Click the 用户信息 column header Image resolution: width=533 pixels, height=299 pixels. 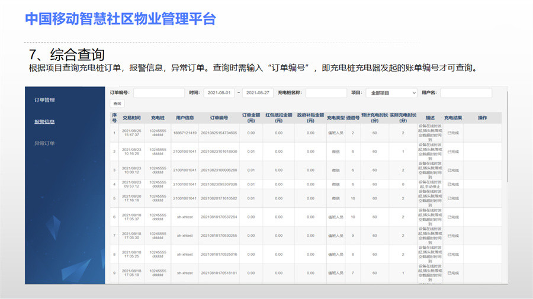(185, 118)
